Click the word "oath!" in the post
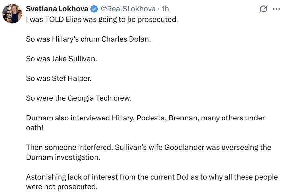The width and height of the screenshot is (283, 195). pos(35,128)
